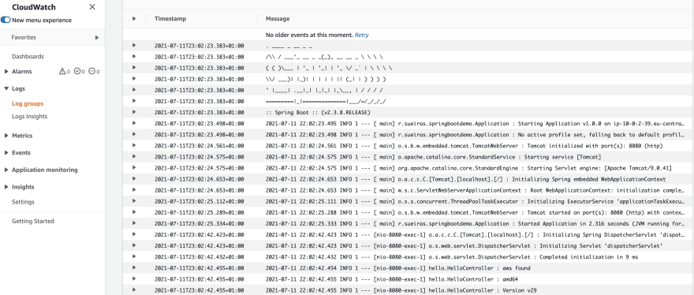Expand the Initializing Spring DispatcherServlet row
The image size is (694, 295).
tap(133, 234)
